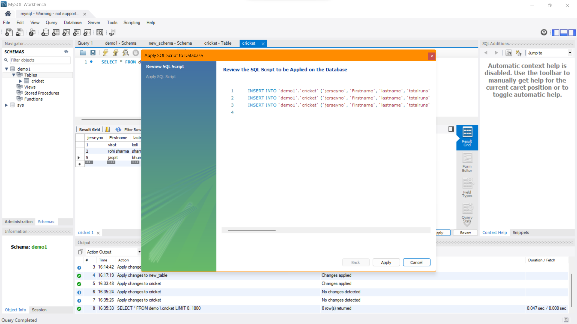Click Revert button behind dialog
Image resolution: width=577 pixels, height=324 pixels.
tap(465, 233)
